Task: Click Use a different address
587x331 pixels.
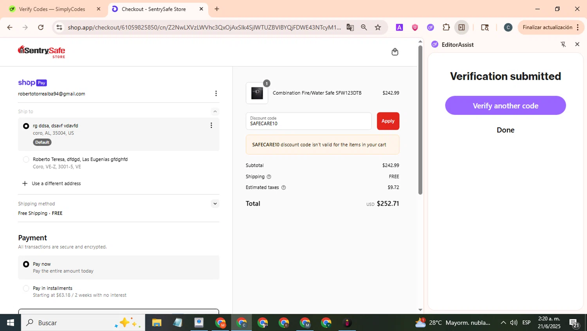Action: [56, 183]
